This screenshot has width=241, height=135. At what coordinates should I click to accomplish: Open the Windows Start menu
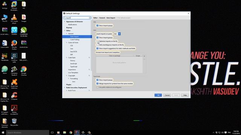(3, 132)
